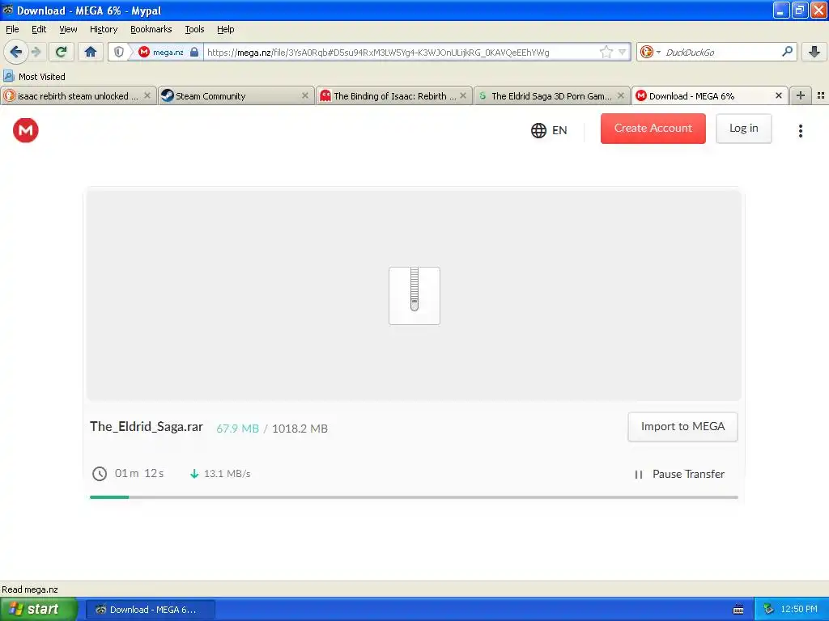The width and height of the screenshot is (829, 621).
Task: Click the tray icon beside the clock
Action: click(x=768, y=610)
